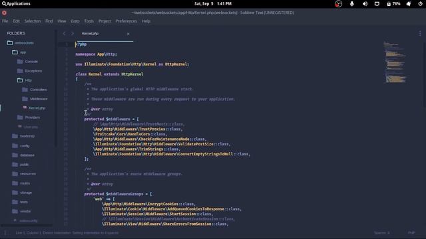
Task: Open the tests folder
Action: coord(24,202)
